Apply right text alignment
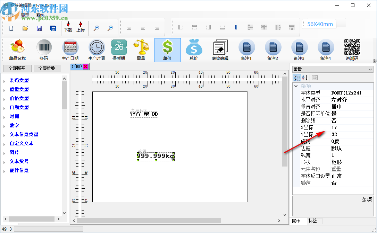This screenshot has width=377, height=233. [x=157, y=27]
